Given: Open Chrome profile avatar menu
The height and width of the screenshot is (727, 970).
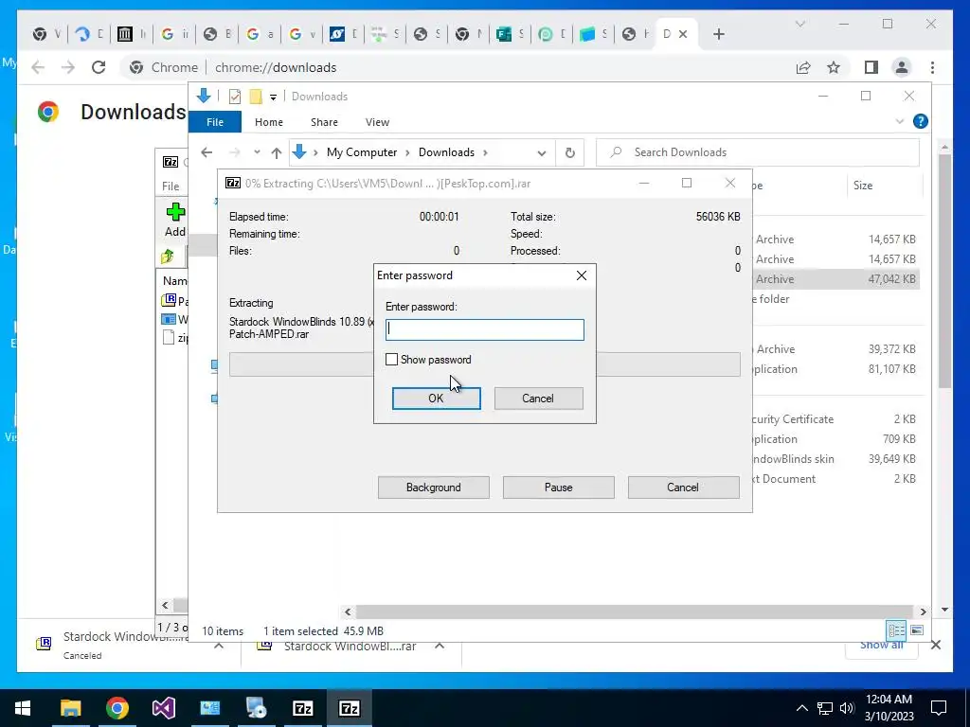Looking at the screenshot, I should [902, 67].
